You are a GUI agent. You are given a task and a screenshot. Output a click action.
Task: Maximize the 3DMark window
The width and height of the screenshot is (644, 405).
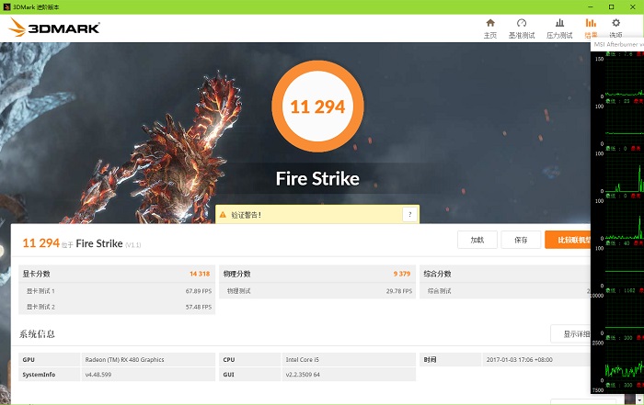[x=611, y=6]
